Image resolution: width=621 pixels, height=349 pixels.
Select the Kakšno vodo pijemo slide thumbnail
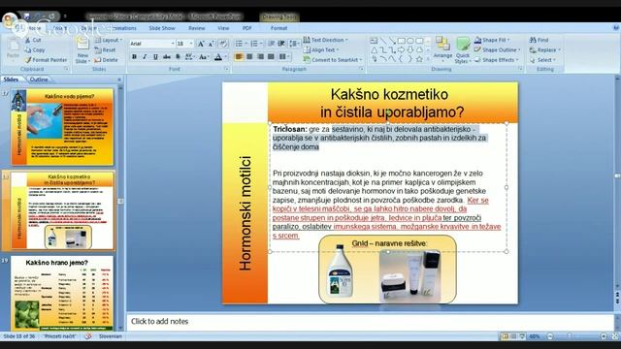(x=62, y=127)
